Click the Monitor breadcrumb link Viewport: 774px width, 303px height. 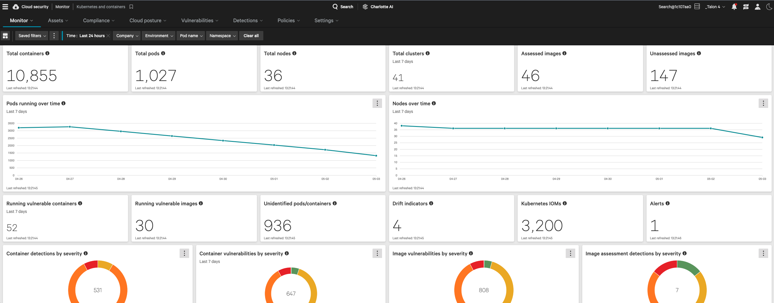[62, 7]
